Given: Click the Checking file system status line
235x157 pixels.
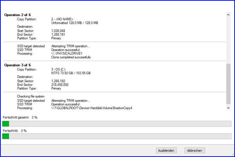Looking at the screenshot, I should pos(30,96).
